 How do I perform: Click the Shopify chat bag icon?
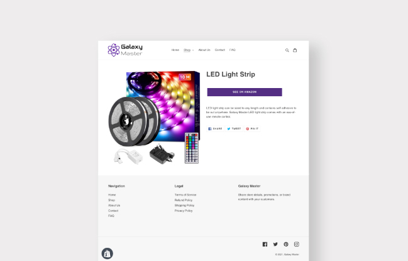108,253
